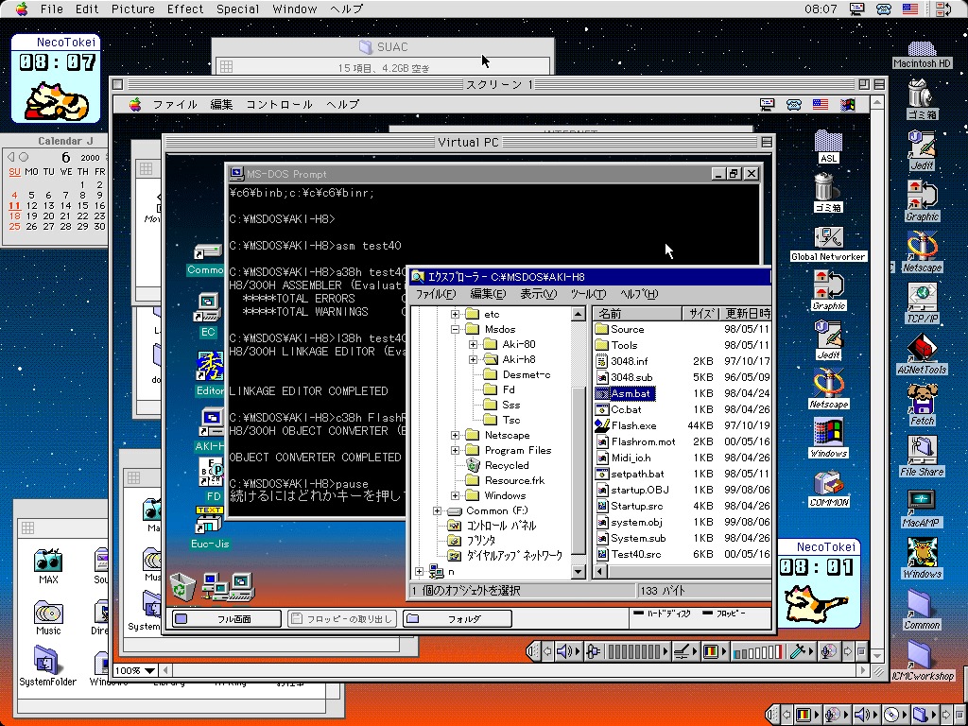The width and height of the screenshot is (968, 726).
Task: Open the Global Networker icon
Action: pyautogui.click(x=828, y=244)
